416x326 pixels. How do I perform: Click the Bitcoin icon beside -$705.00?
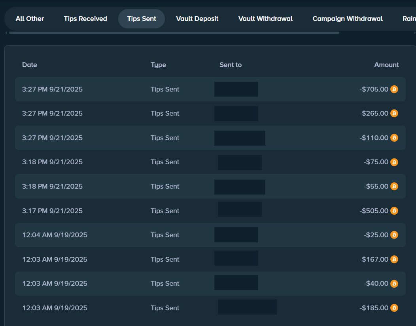coord(394,89)
